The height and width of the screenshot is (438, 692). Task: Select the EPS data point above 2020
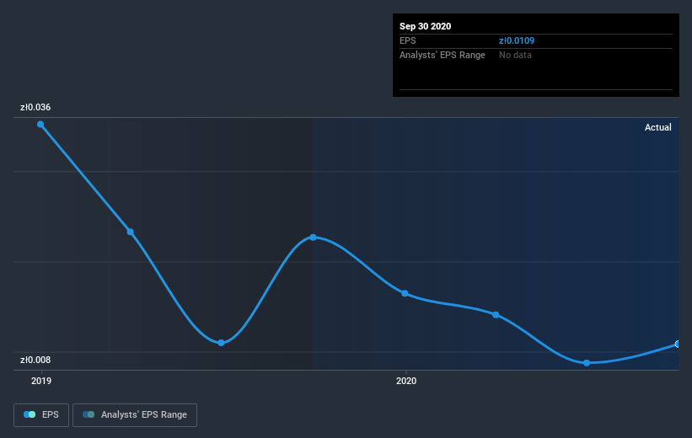405,293
